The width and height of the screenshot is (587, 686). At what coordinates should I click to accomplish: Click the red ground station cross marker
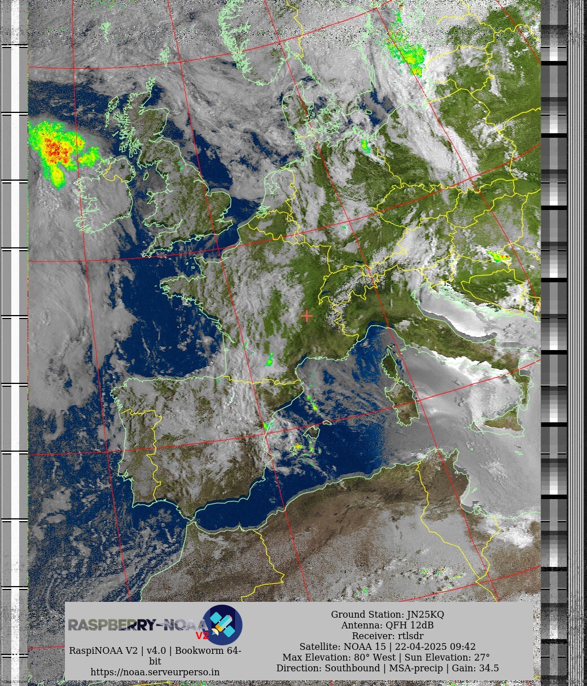click(306, 316)
